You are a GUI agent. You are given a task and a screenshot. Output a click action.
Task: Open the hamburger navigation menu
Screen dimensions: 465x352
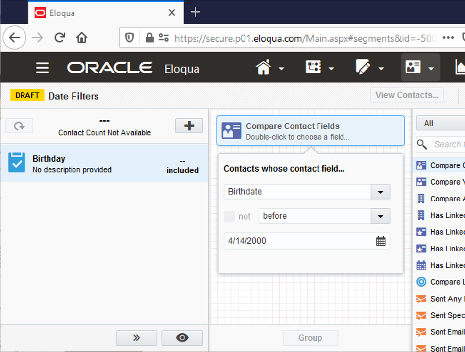click(x=42, y=68)
